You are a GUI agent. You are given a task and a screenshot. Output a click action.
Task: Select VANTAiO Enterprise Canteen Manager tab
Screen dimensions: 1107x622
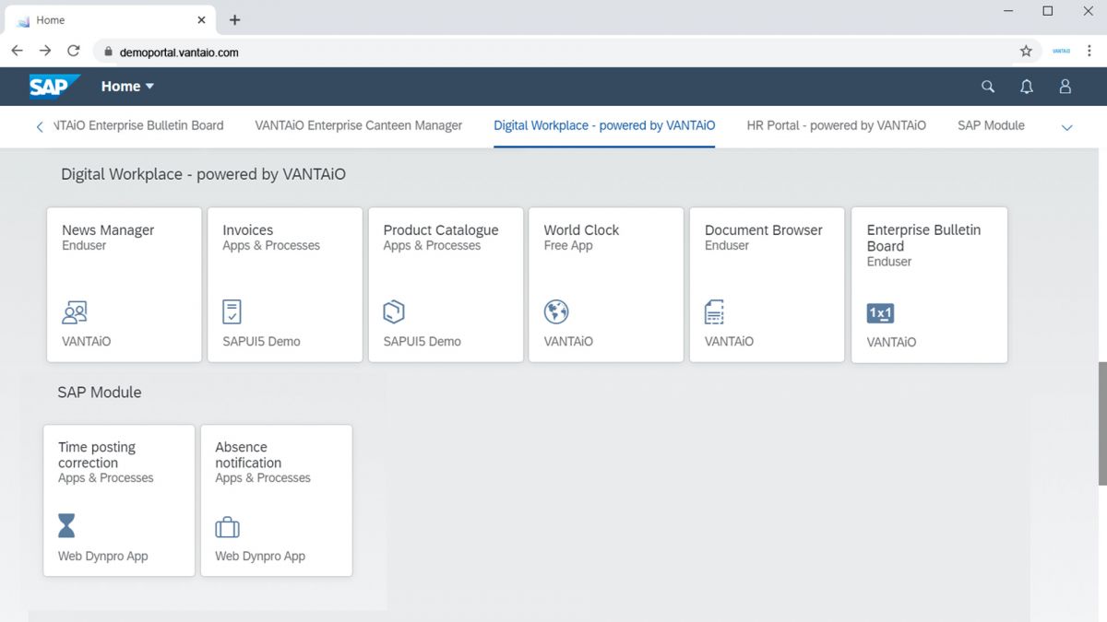tap(359, 125)
